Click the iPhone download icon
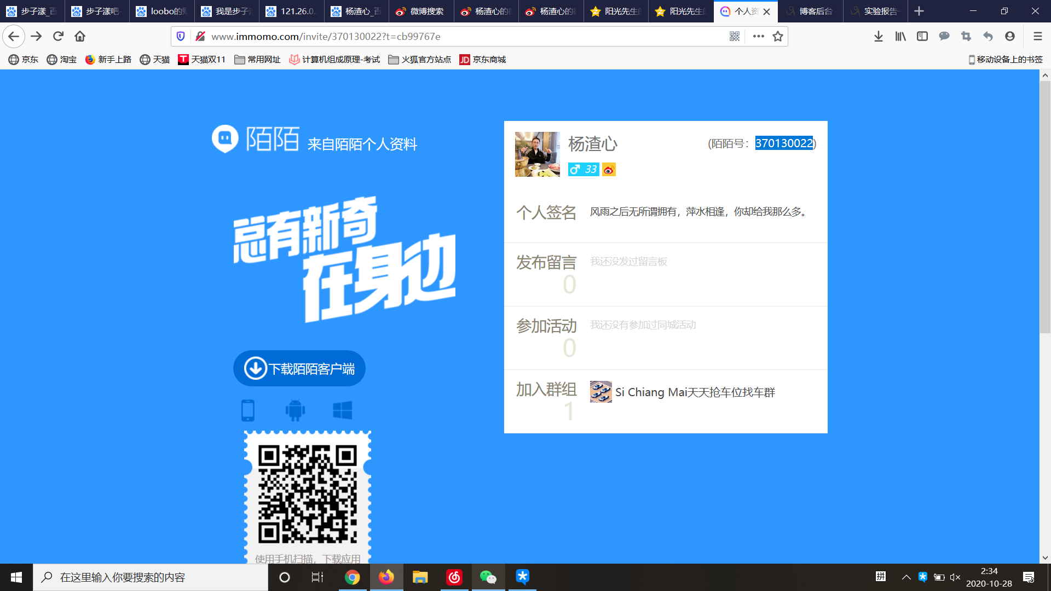This screenshot has height=591, width=1051. [248, 410]
